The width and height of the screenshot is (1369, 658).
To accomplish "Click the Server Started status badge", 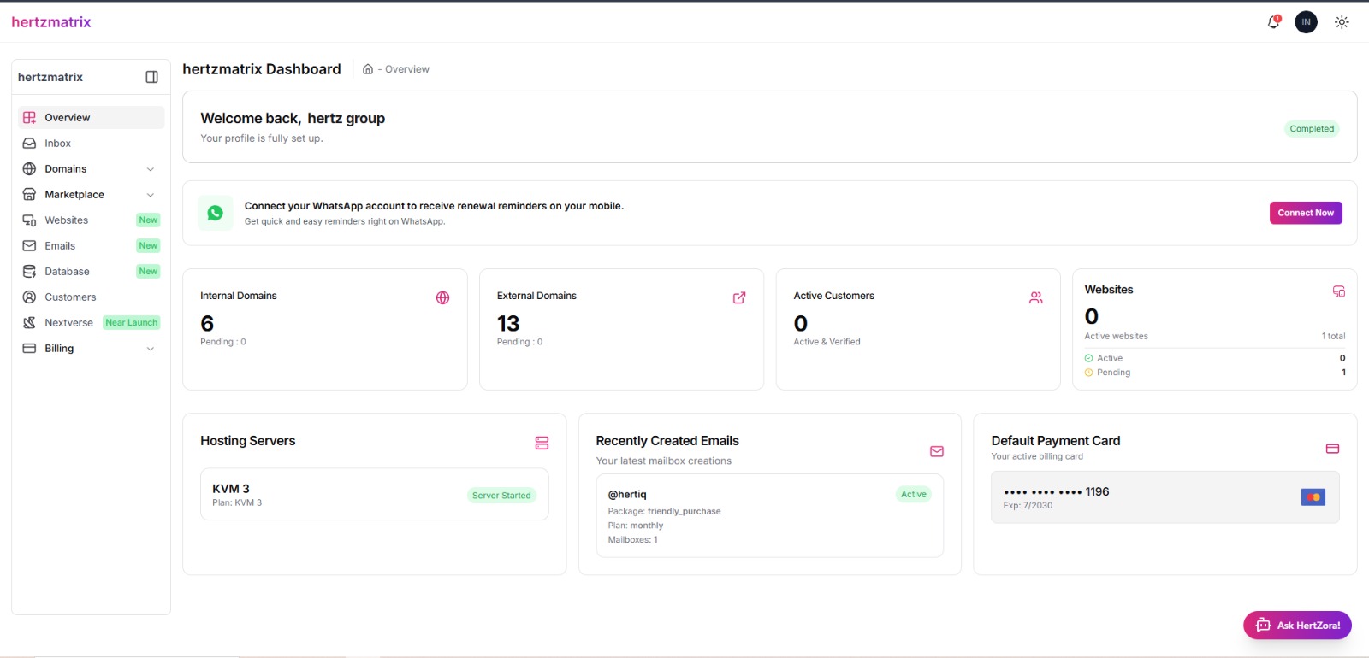I will 501,496.
